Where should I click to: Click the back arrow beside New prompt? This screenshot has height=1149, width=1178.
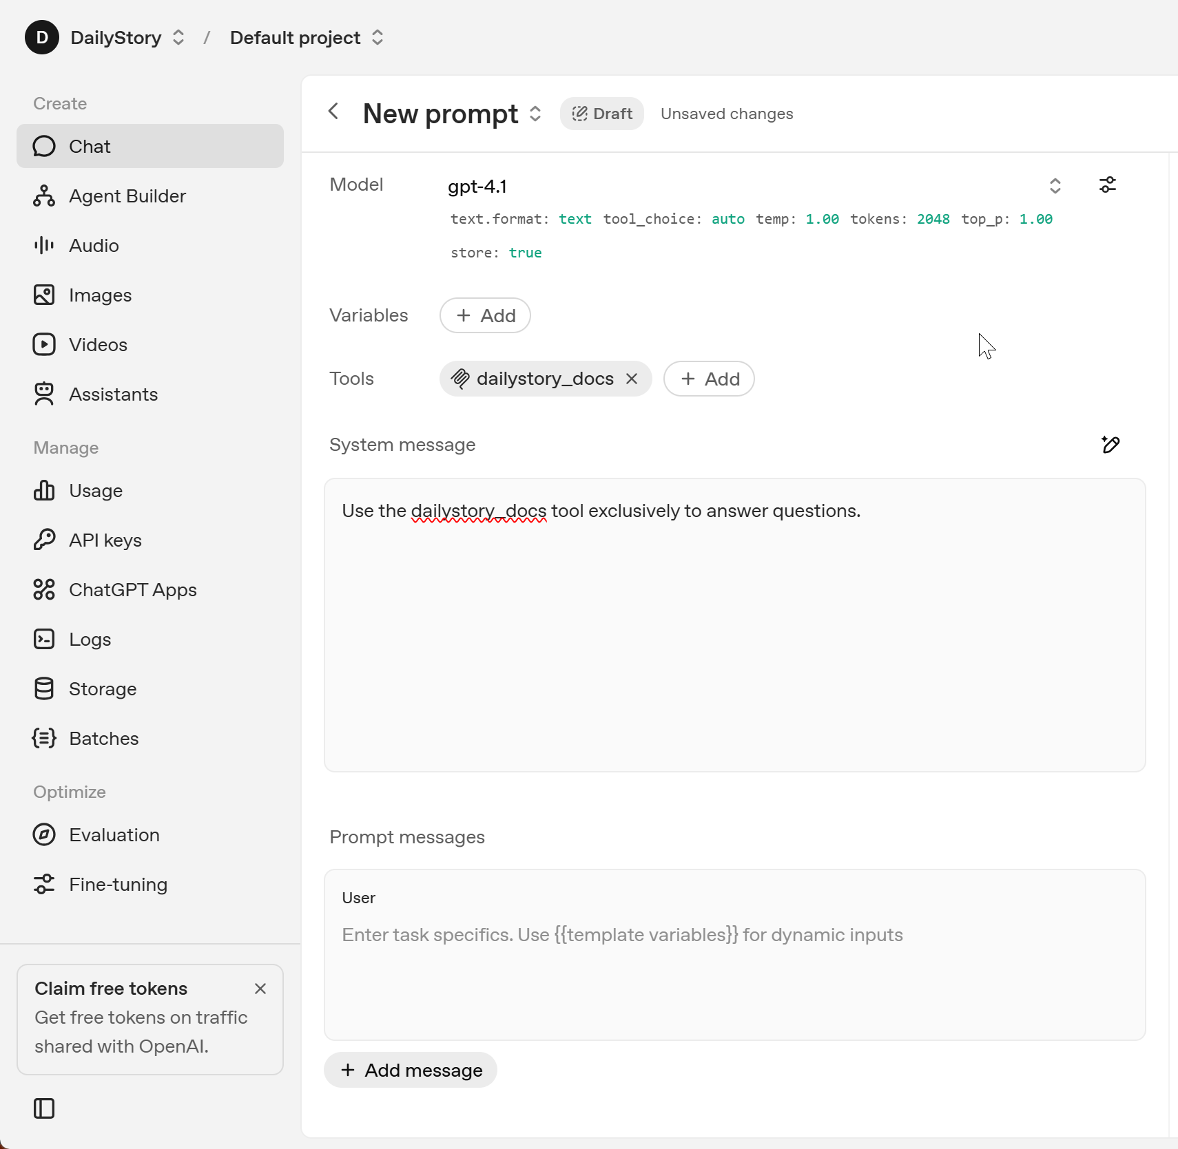pyautogui.click(x=334, y=112)
